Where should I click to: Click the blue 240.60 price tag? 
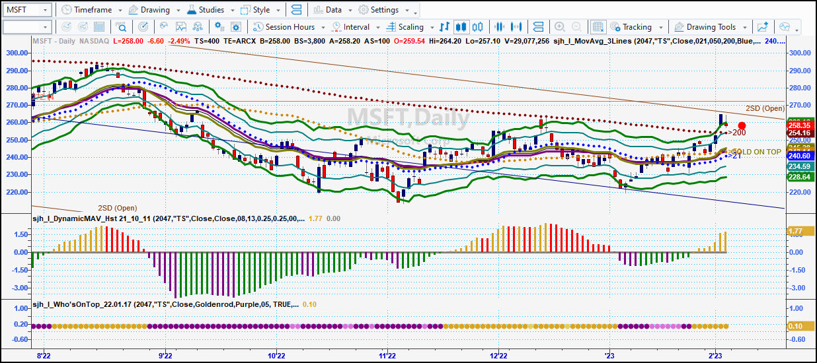799,156
